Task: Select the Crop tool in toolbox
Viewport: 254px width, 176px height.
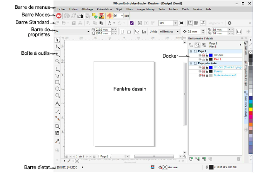Action: [57, 54]
